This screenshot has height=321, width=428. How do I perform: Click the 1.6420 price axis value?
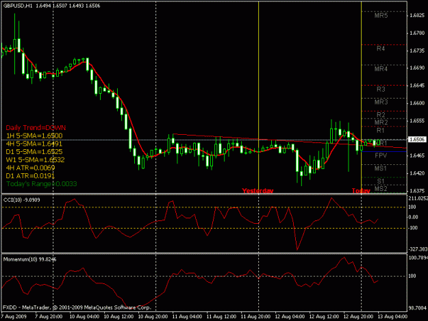click(417, 173)
